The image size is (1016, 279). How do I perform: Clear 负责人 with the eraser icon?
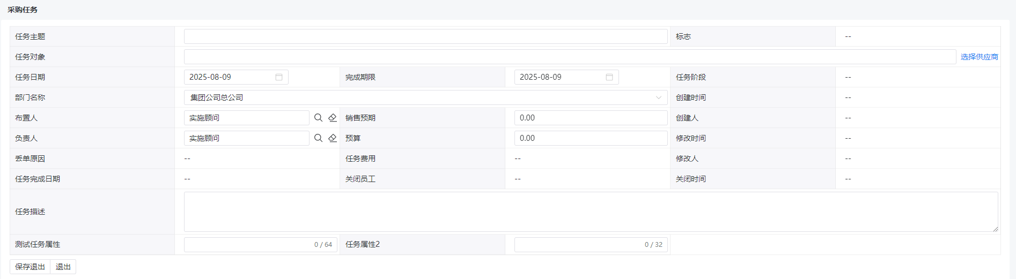[x=333, y=138]
